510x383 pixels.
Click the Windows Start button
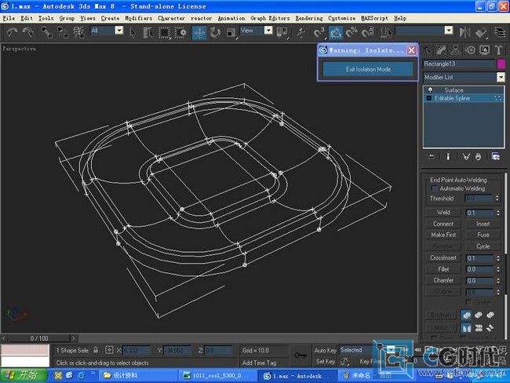pos(24,375)
